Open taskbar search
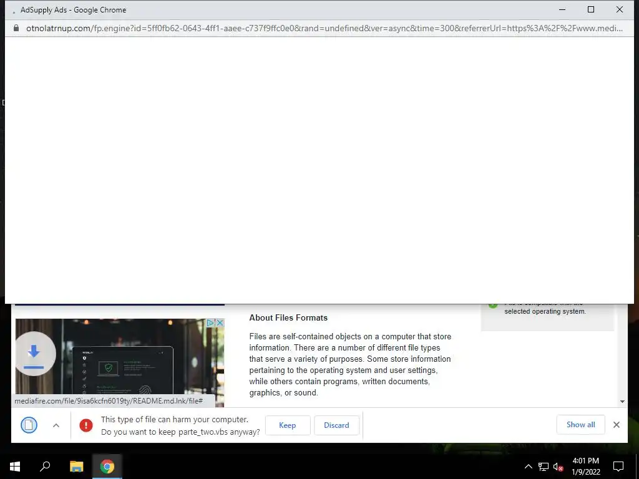 tap(45, 467)
